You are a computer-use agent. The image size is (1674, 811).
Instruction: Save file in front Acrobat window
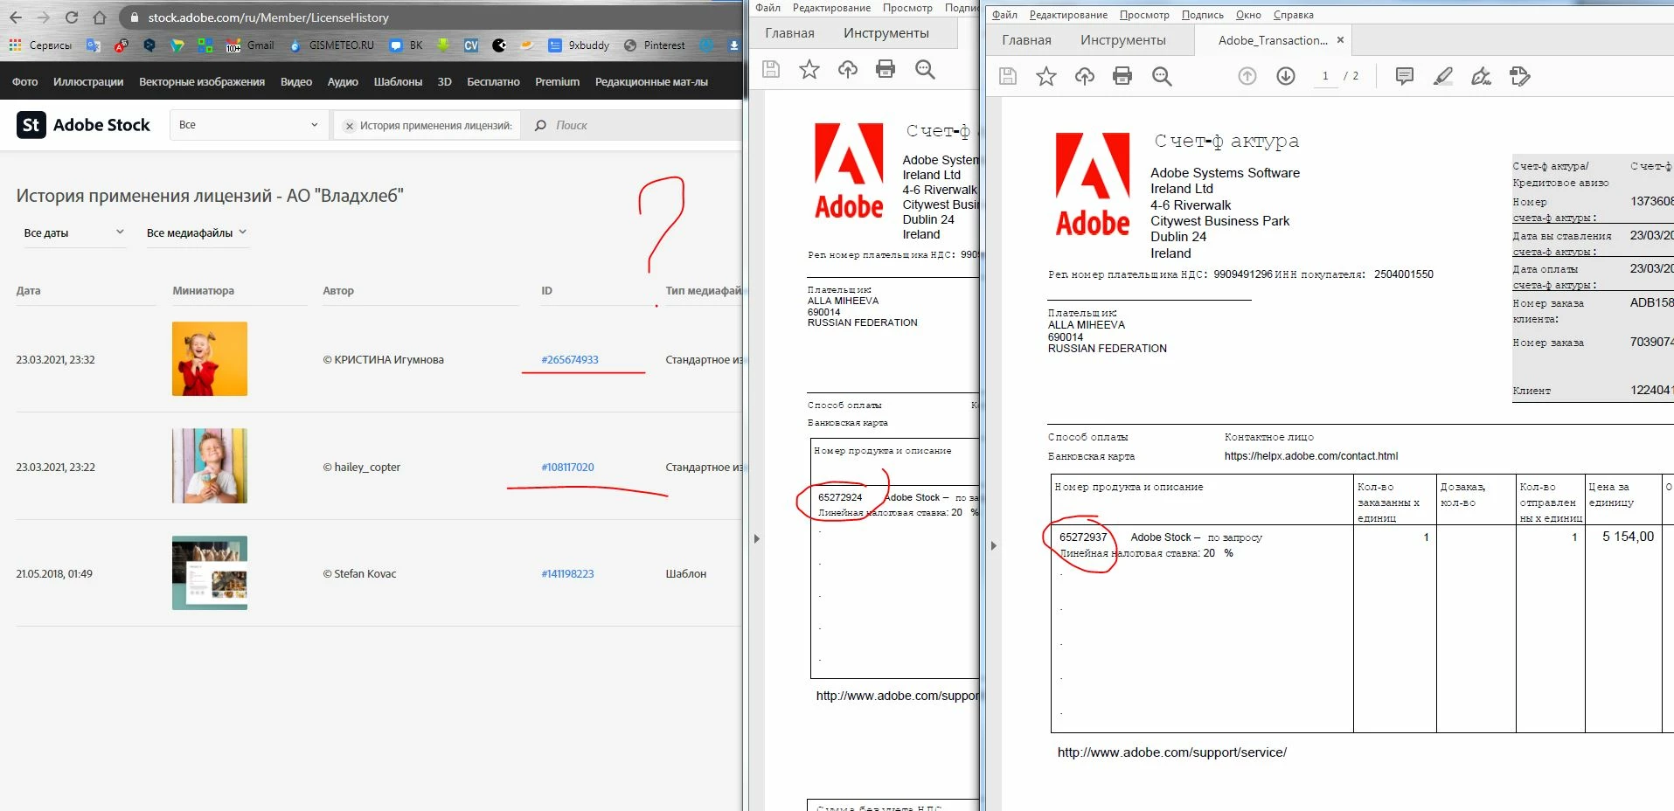1008,76
